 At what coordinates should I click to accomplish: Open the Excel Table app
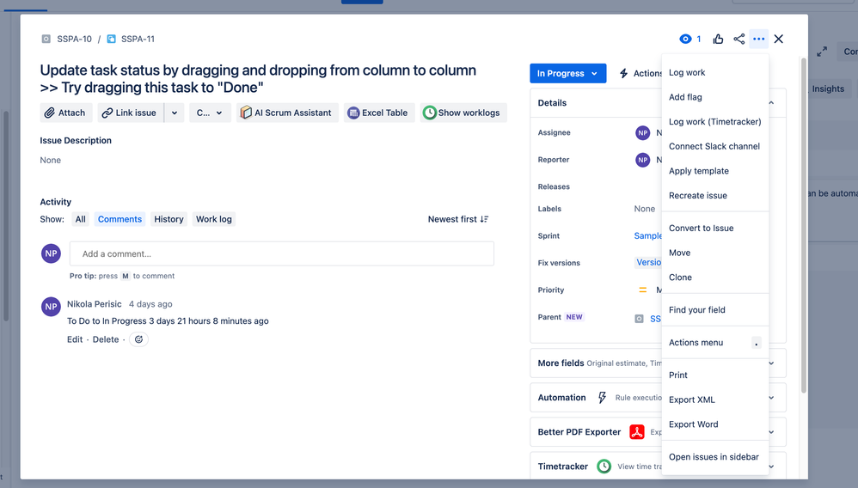pyautogui.click(x=378, y=113)
